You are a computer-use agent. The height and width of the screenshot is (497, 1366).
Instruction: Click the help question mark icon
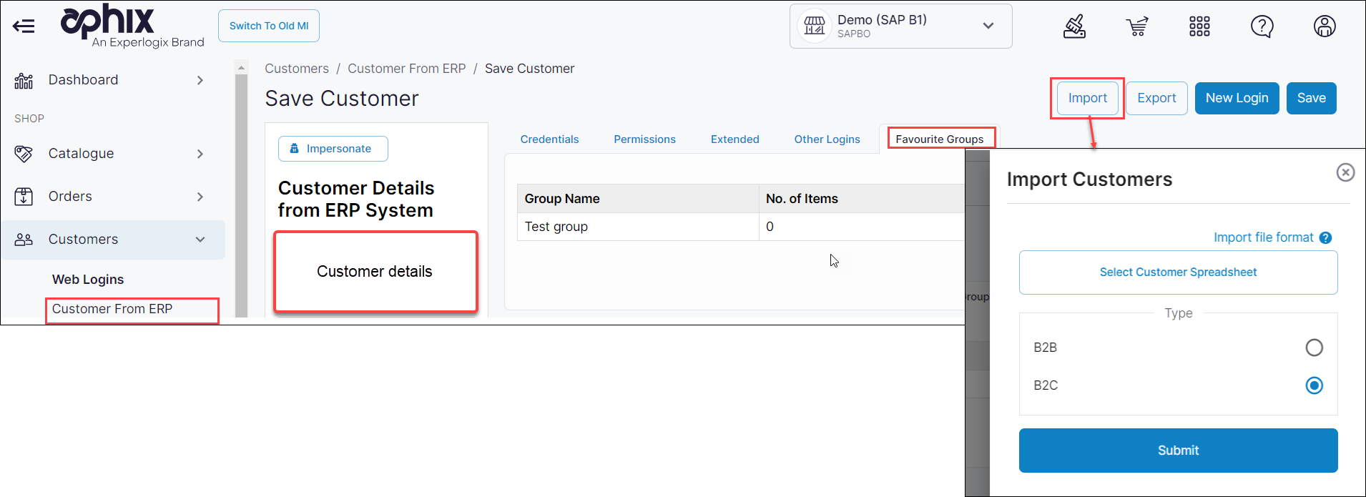(x=1262, y=26)
